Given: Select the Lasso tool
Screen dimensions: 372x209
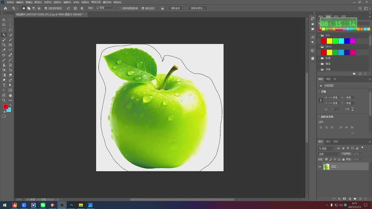Looking at the screenshot, I should [10, 30].
